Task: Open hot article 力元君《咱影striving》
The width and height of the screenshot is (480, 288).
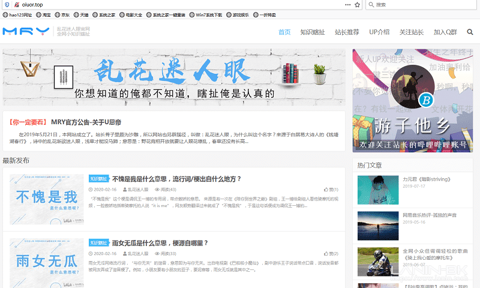Action: (427, 179)
